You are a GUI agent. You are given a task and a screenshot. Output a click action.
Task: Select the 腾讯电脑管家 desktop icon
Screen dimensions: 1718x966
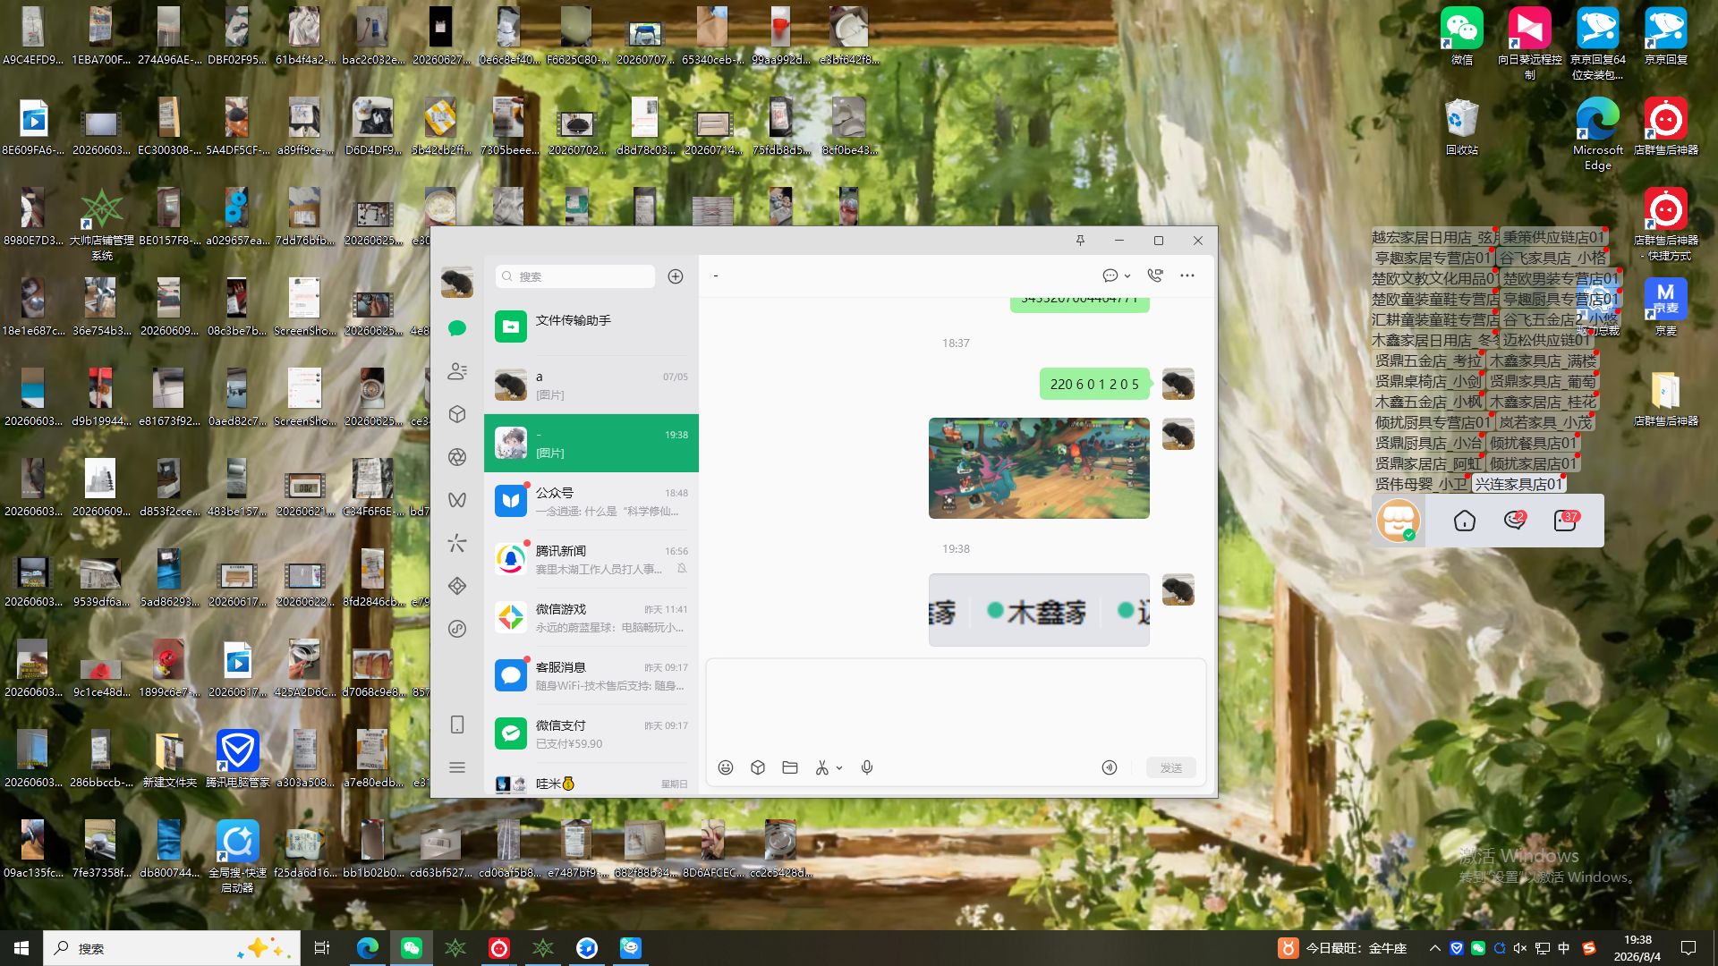[x=238, y=758]
